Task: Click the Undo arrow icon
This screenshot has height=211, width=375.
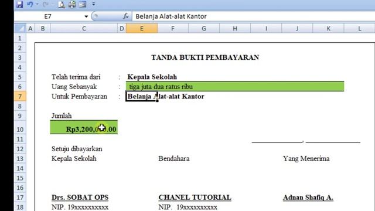Action: point(30,4)
